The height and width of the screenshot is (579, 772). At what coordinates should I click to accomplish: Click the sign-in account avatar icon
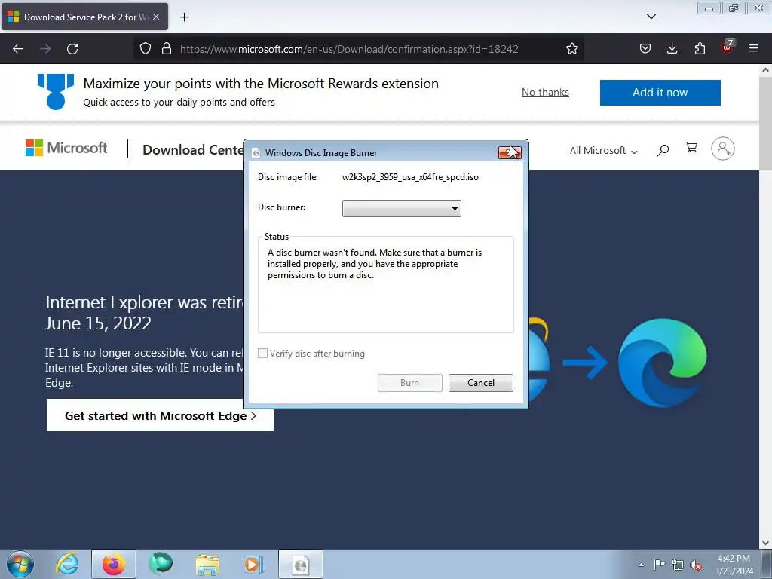click(x=722, y=149)
